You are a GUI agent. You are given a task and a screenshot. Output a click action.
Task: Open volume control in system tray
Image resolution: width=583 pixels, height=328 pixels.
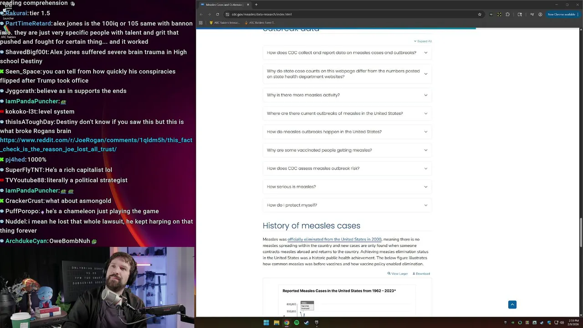(x=562, y=323)
